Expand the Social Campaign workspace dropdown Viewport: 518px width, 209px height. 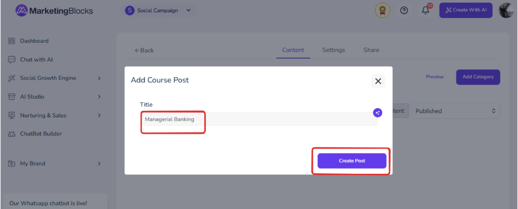159,10
